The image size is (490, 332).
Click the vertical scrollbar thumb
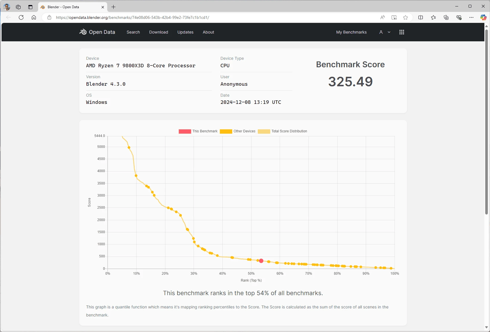(486, 122)
